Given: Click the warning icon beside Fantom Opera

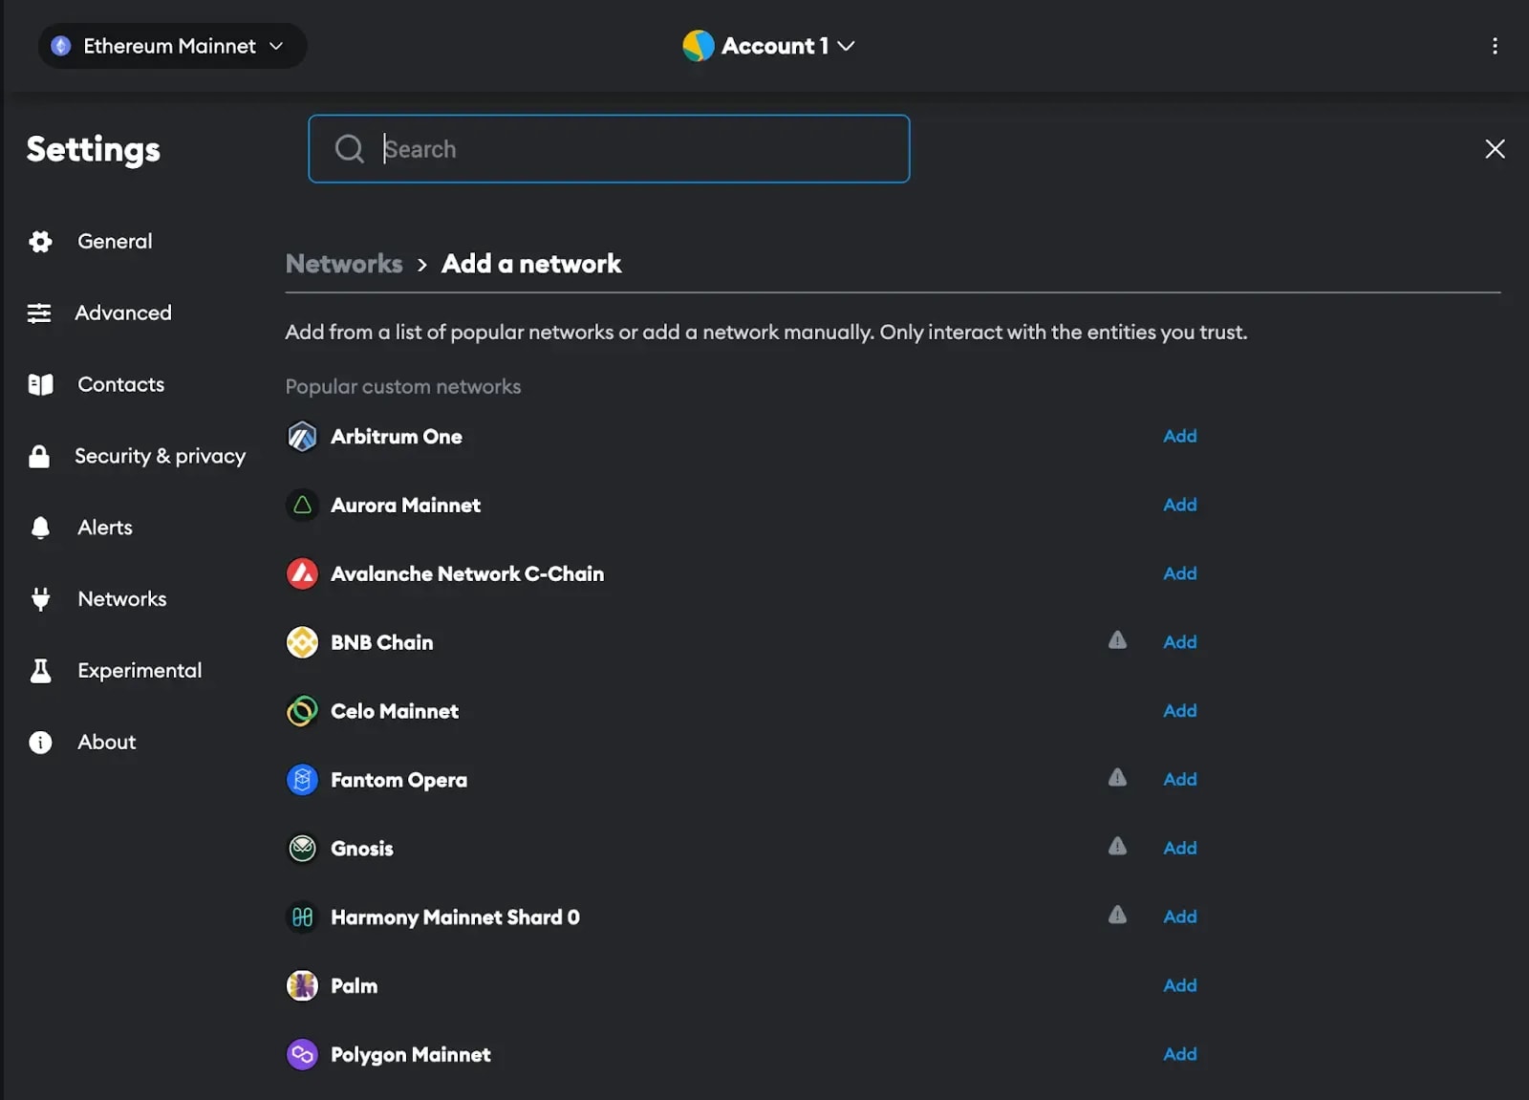Looking at the screenshot, I should pos(1117,778).
